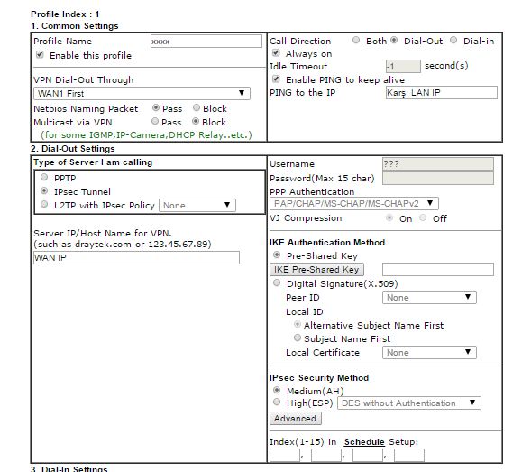Screen dimensions: 531x472
Task: Open the Local Certificate dropdown
Action: (429, 352)
